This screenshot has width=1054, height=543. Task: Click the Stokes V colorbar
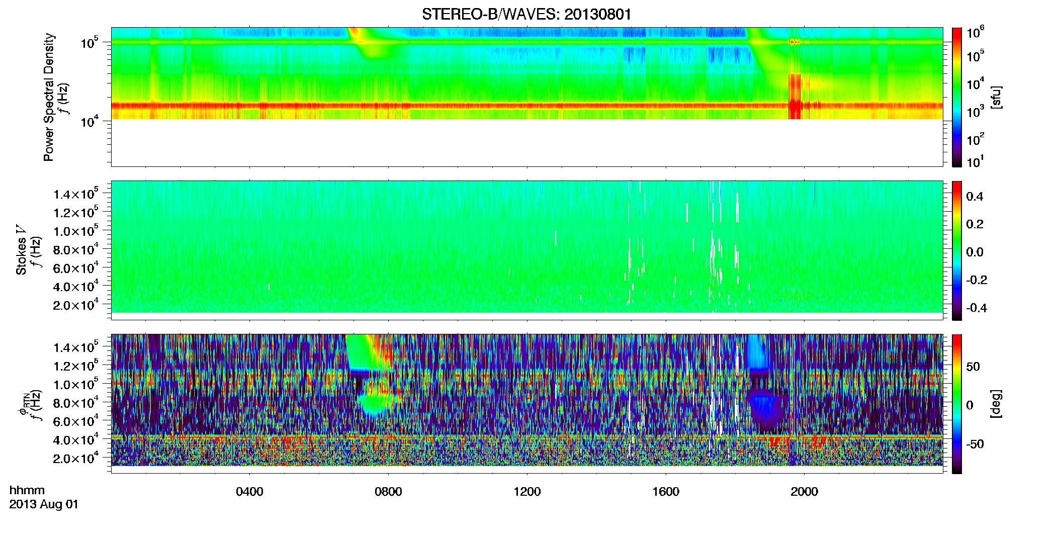tap(957, 250)
